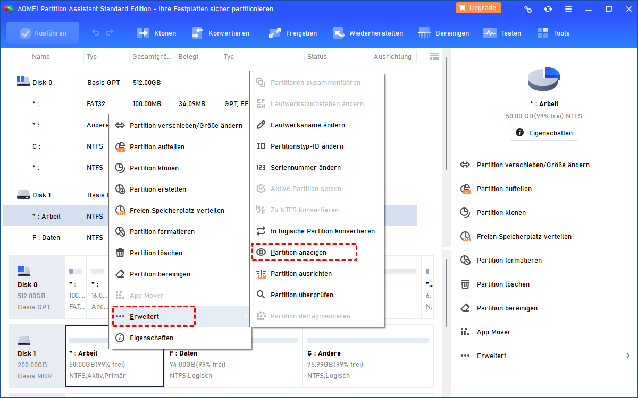Choose Partition formatieren in context menu

(x=180, y=232)
